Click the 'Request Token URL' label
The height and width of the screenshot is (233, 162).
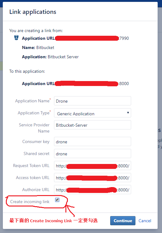31,166
